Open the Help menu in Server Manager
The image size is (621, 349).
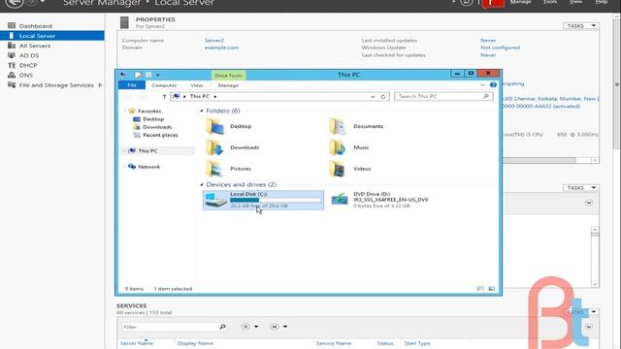coord(601,2)
